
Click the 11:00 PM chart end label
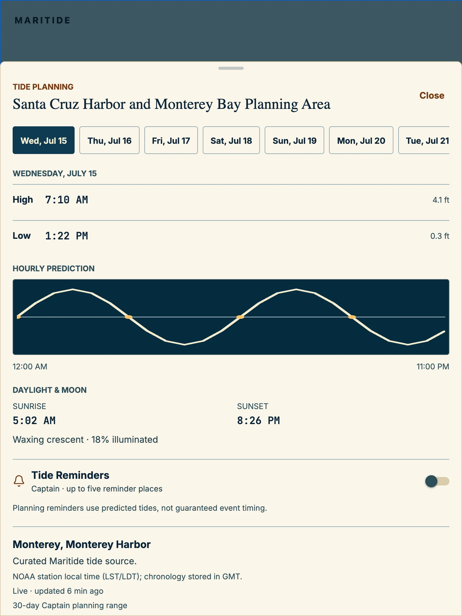click(x=433, y=367)
